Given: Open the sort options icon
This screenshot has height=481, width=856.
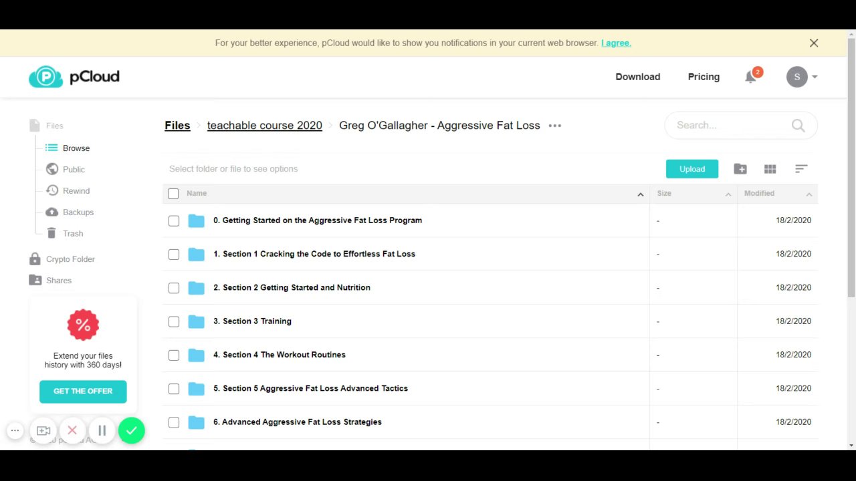Looking at the screenshot, I should (x=801, y=169).
